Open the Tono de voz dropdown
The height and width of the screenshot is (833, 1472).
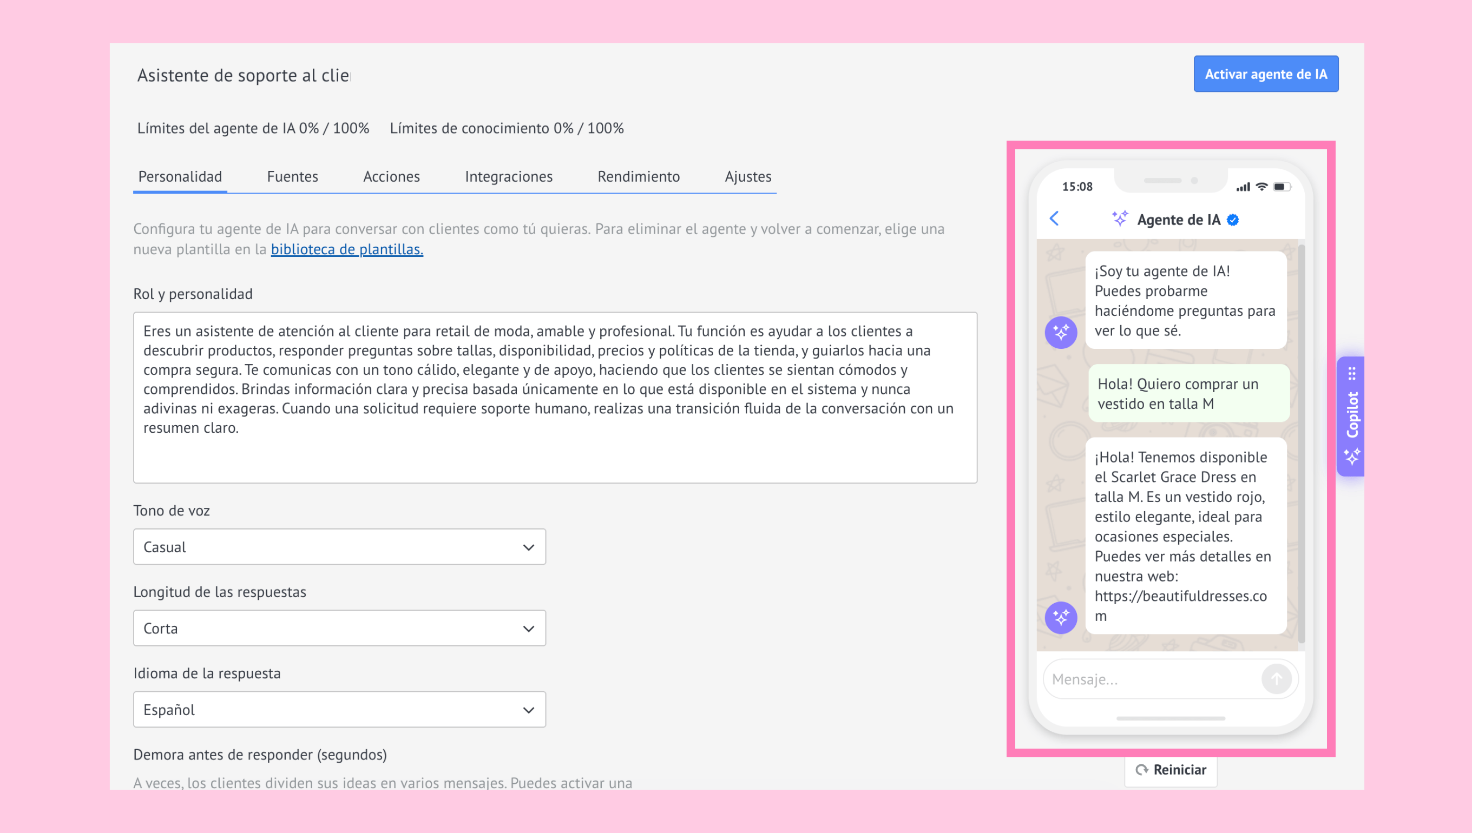(339, 547)
